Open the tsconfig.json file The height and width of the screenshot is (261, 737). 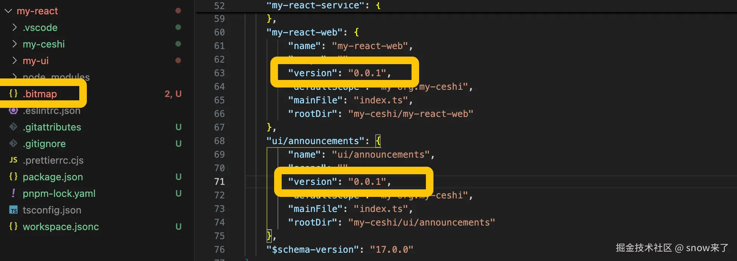point(52,210)
